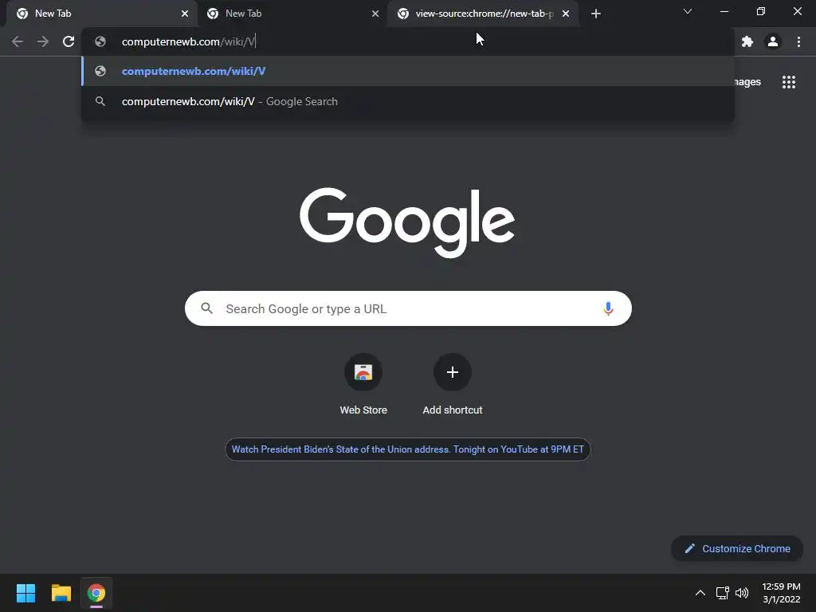Open Chrome's three-dot menu
This screenshot has width=816, height=612.
pyautogui.click(x=798, y=41)
